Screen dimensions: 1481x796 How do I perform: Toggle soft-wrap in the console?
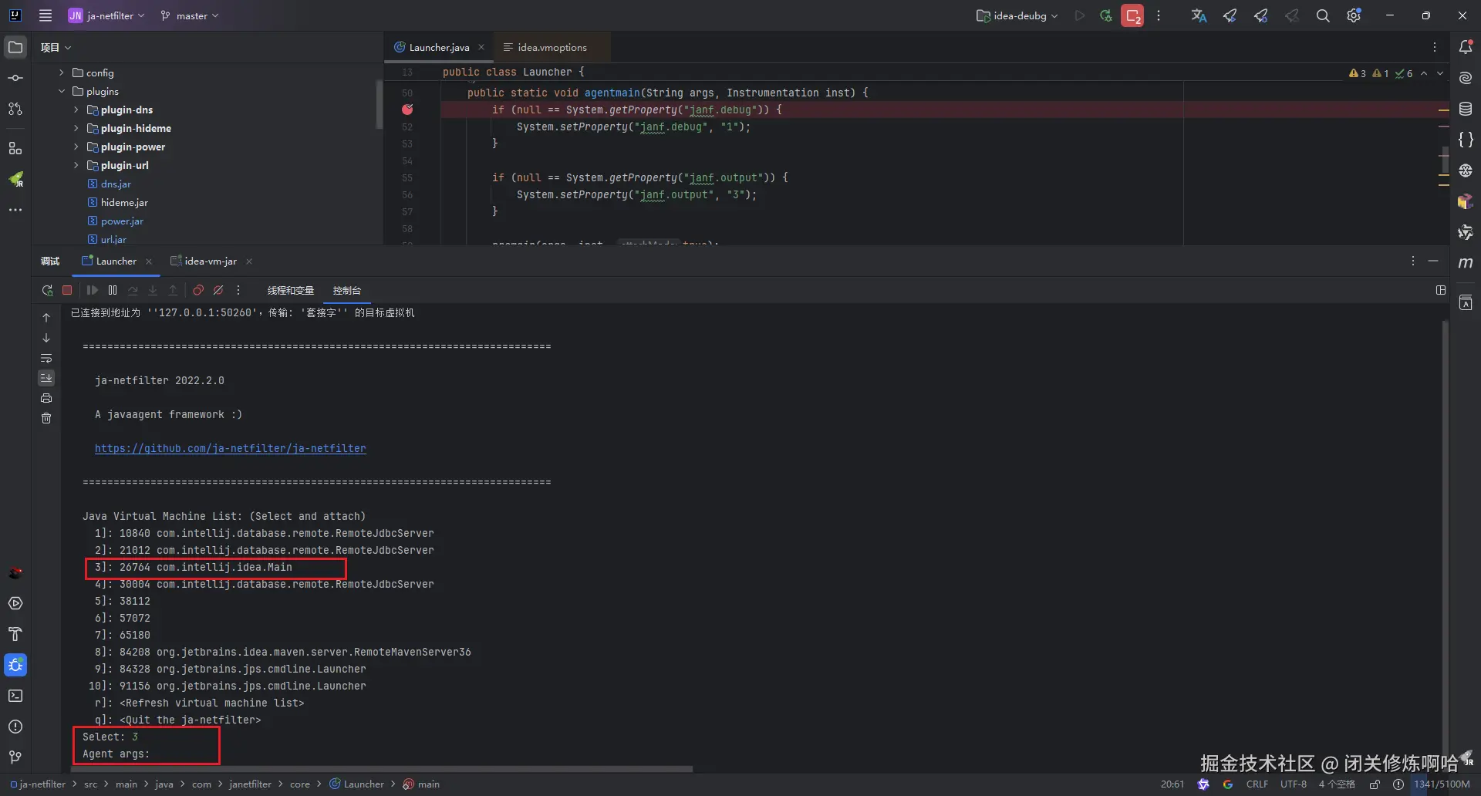pos(46,358)
